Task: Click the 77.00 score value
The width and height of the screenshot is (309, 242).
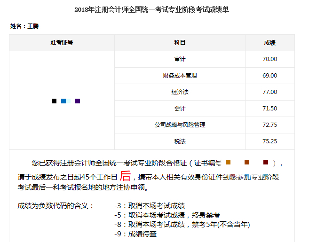Action: 269,92
